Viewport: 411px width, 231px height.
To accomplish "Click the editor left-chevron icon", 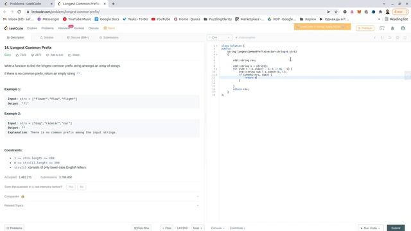I will tap(375, 38).
